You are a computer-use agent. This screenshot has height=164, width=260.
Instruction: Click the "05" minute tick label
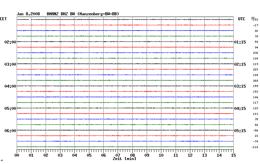tap(89, 155)
